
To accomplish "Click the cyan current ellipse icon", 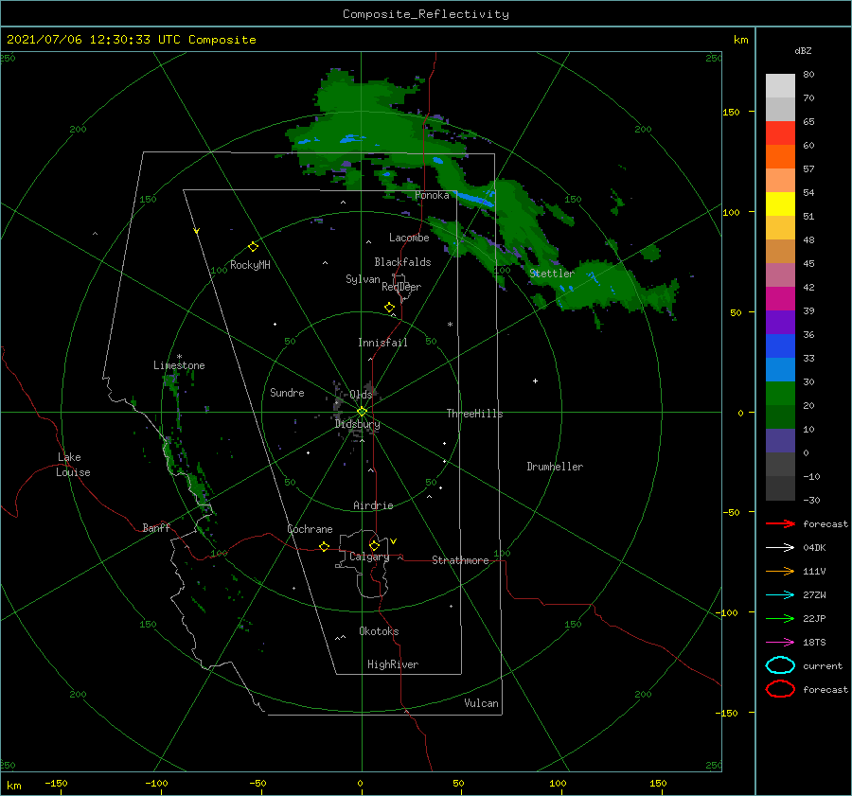I will point(780,665).
